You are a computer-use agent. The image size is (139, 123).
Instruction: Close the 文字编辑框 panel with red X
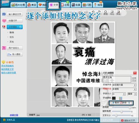point(135,73)
